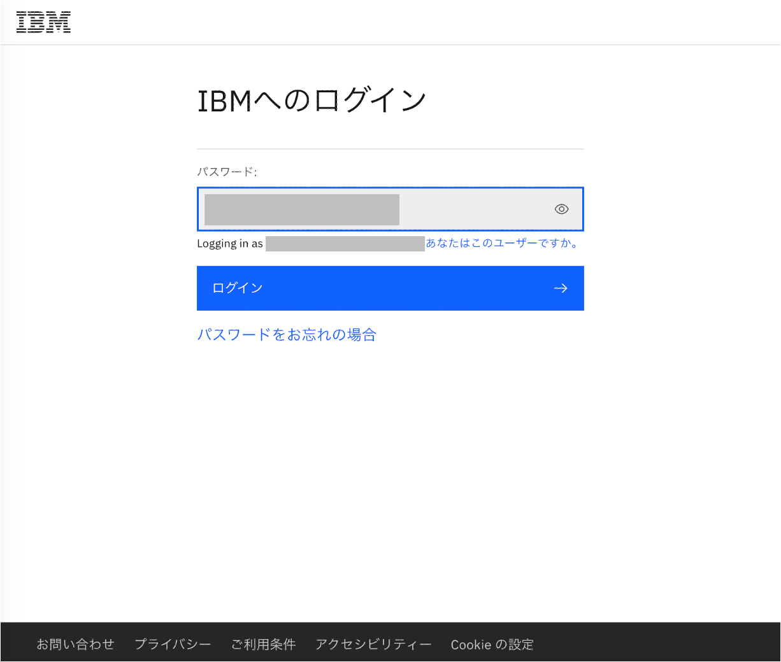Click the IBM logo in header
Viewport: 781px width, 662px height.
43,22
